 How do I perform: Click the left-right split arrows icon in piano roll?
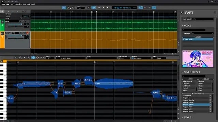(x=42, y=58)
